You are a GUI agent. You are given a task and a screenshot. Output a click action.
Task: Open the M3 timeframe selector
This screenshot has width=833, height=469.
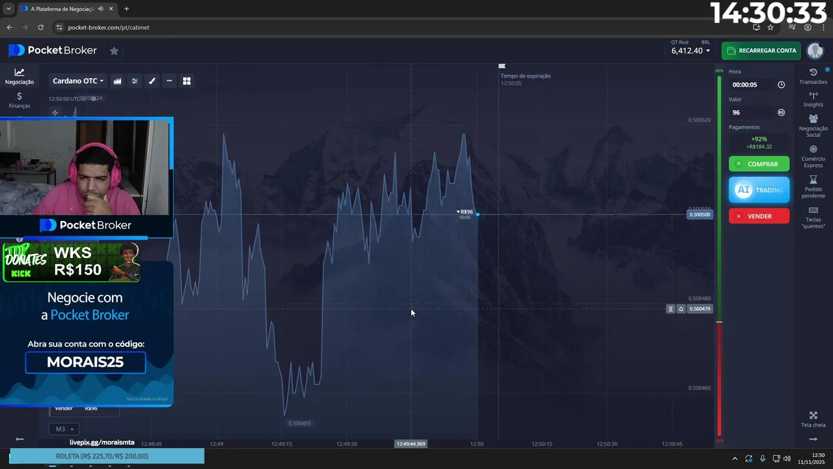tap(63, 429)
